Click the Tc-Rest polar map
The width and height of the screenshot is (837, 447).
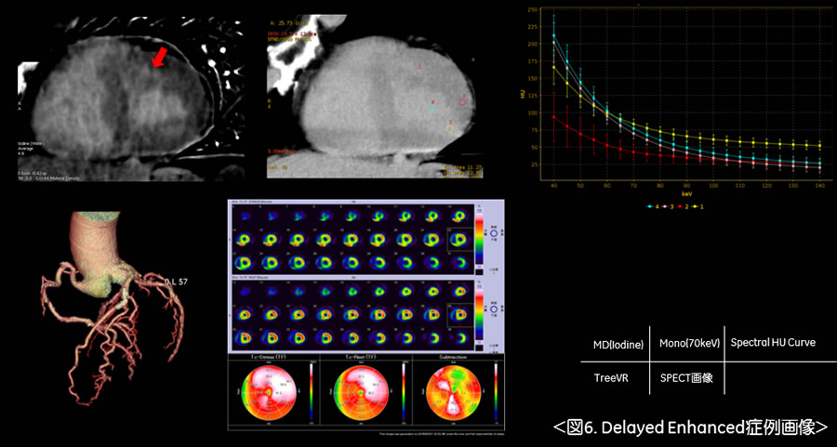(359, 394)
